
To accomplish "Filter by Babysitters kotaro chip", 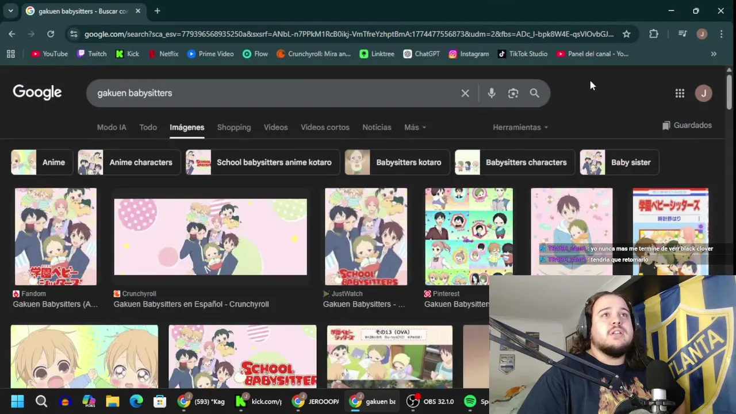I will click(x=397, y=162).
